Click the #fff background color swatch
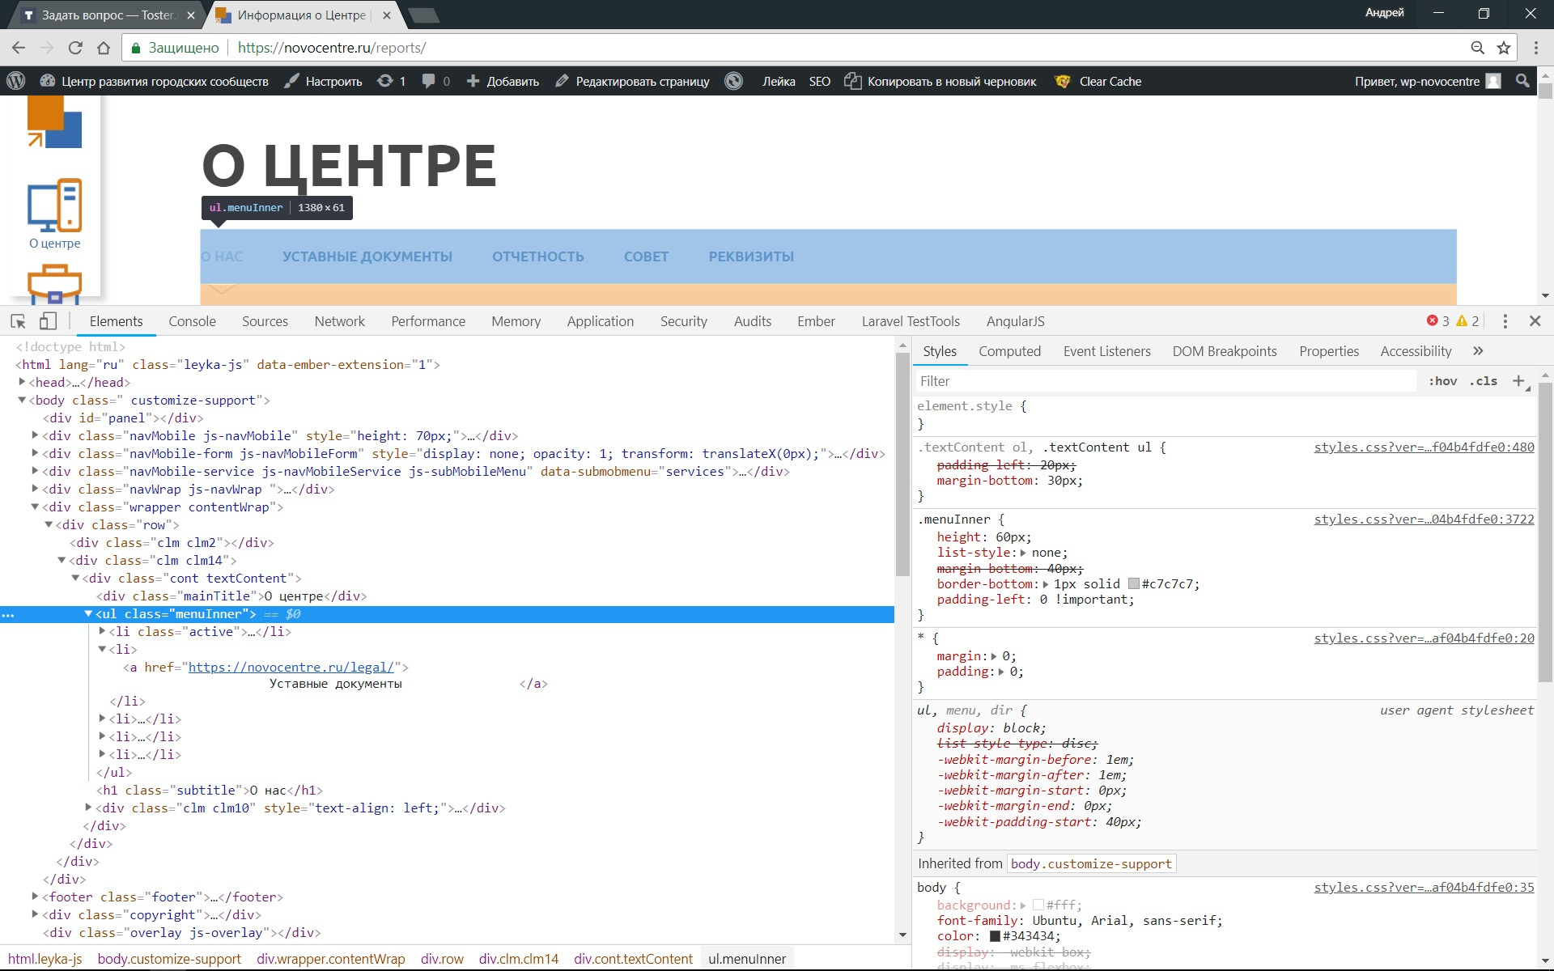The width and height of the screenshot is (1554, 971). point(1038,905)
